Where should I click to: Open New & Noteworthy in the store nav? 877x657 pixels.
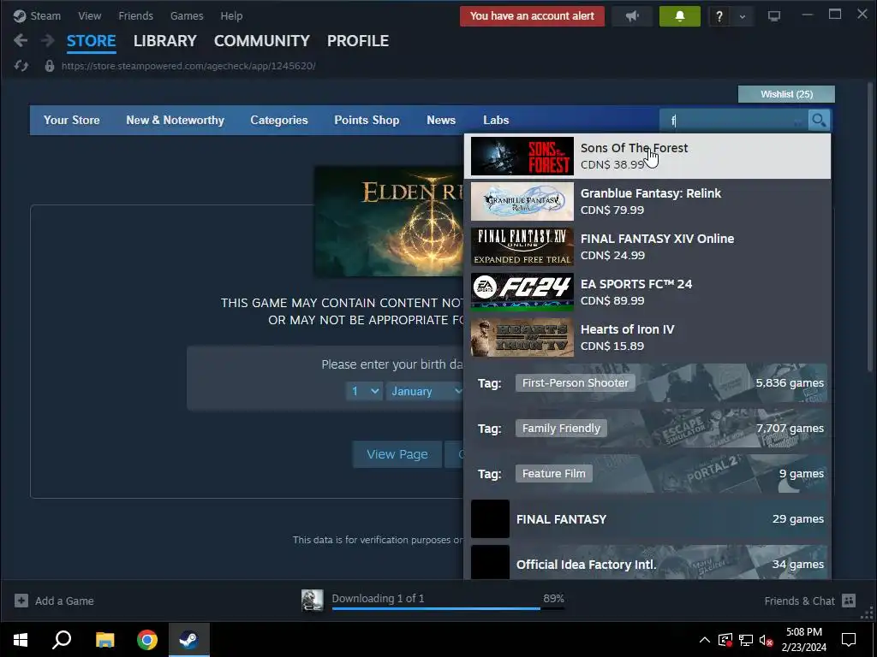click(175, 120)
